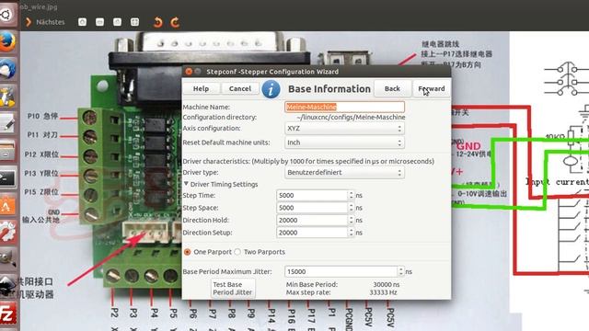Increase the Step Time spinner value
The image size is (589, 331).
[352, 193]
